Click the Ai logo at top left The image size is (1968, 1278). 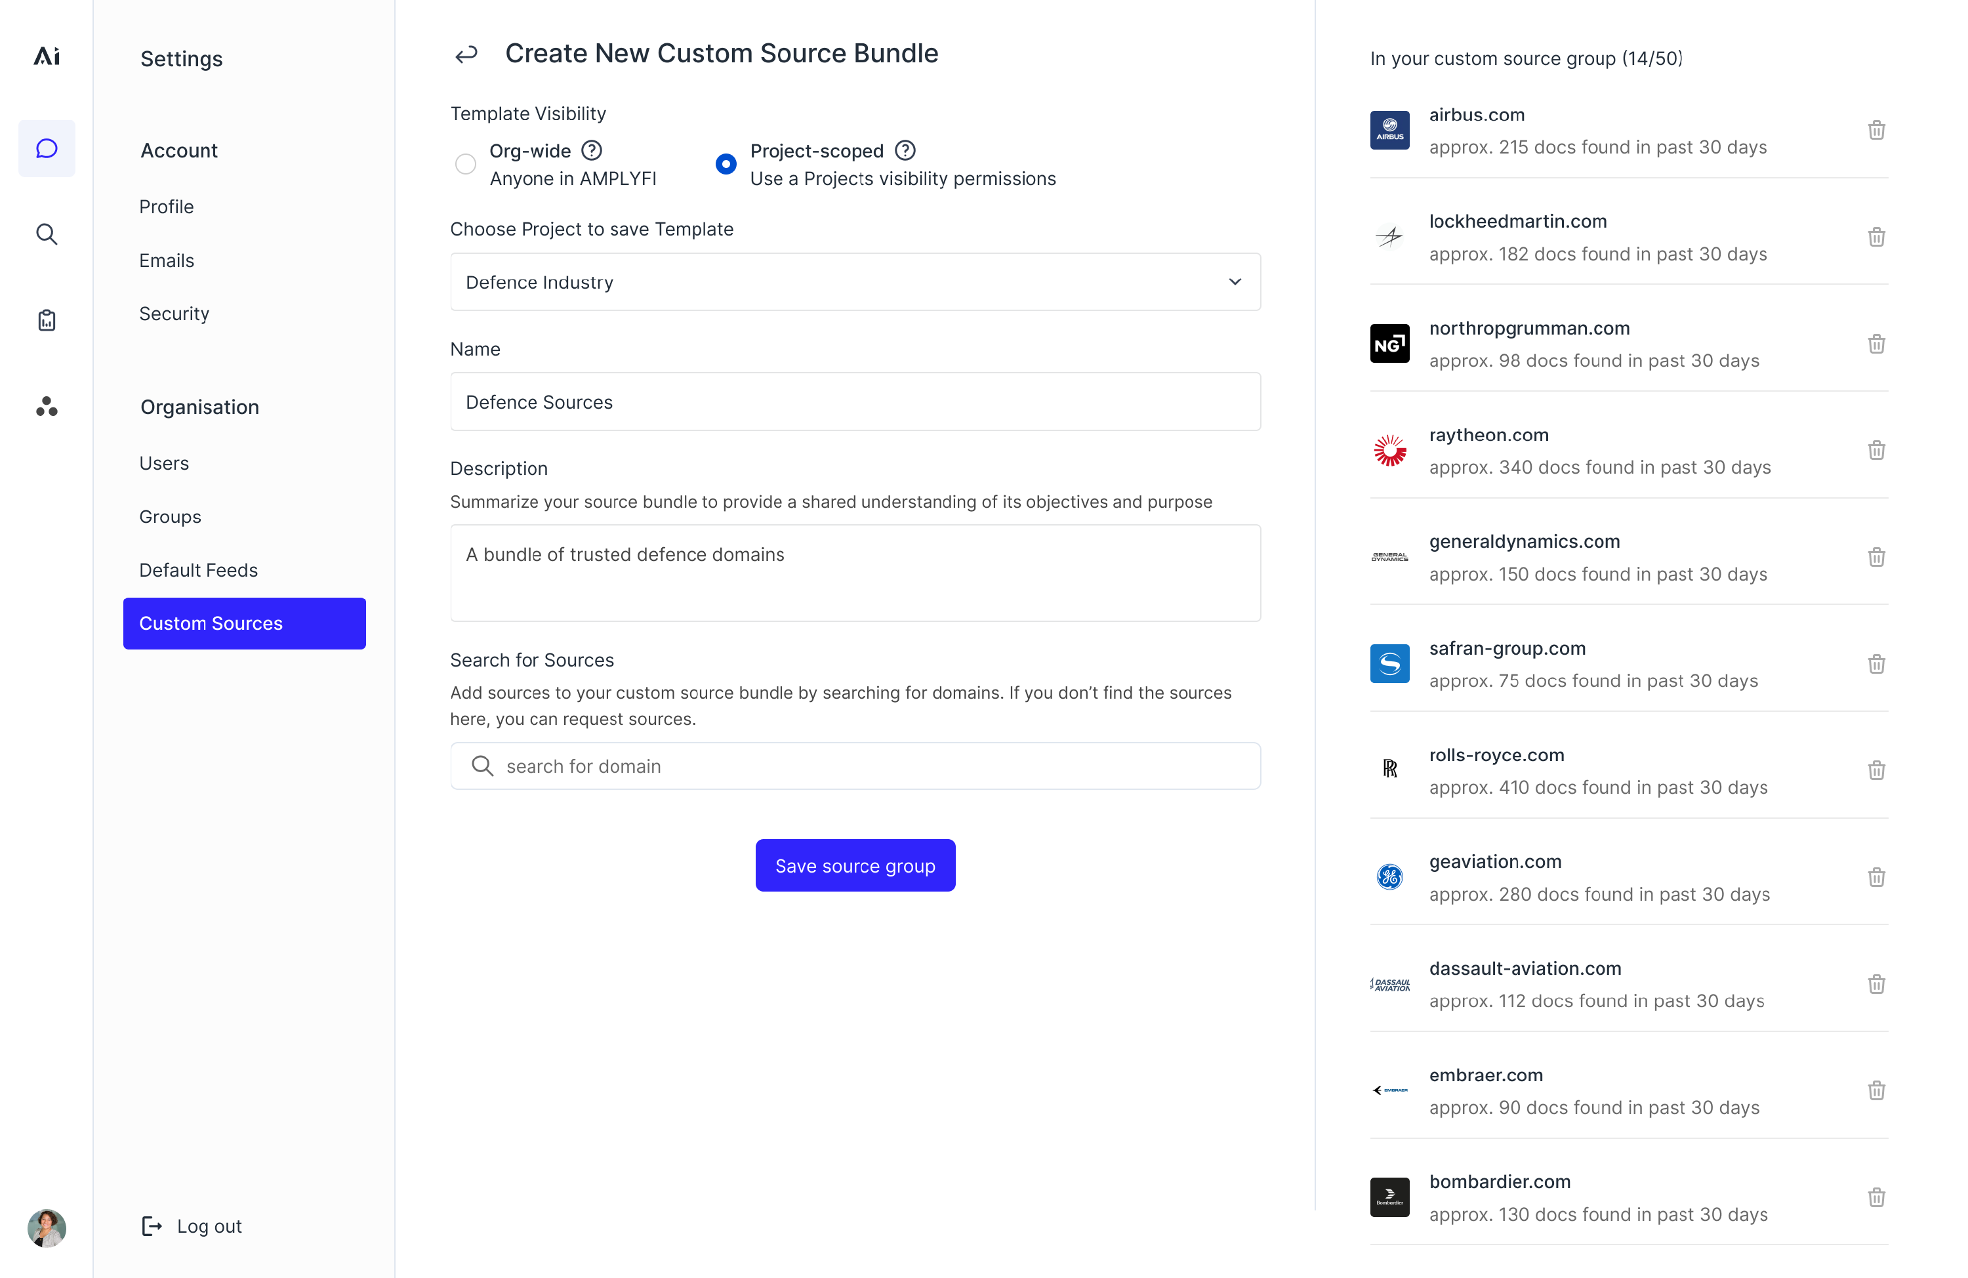pos(47,56)
